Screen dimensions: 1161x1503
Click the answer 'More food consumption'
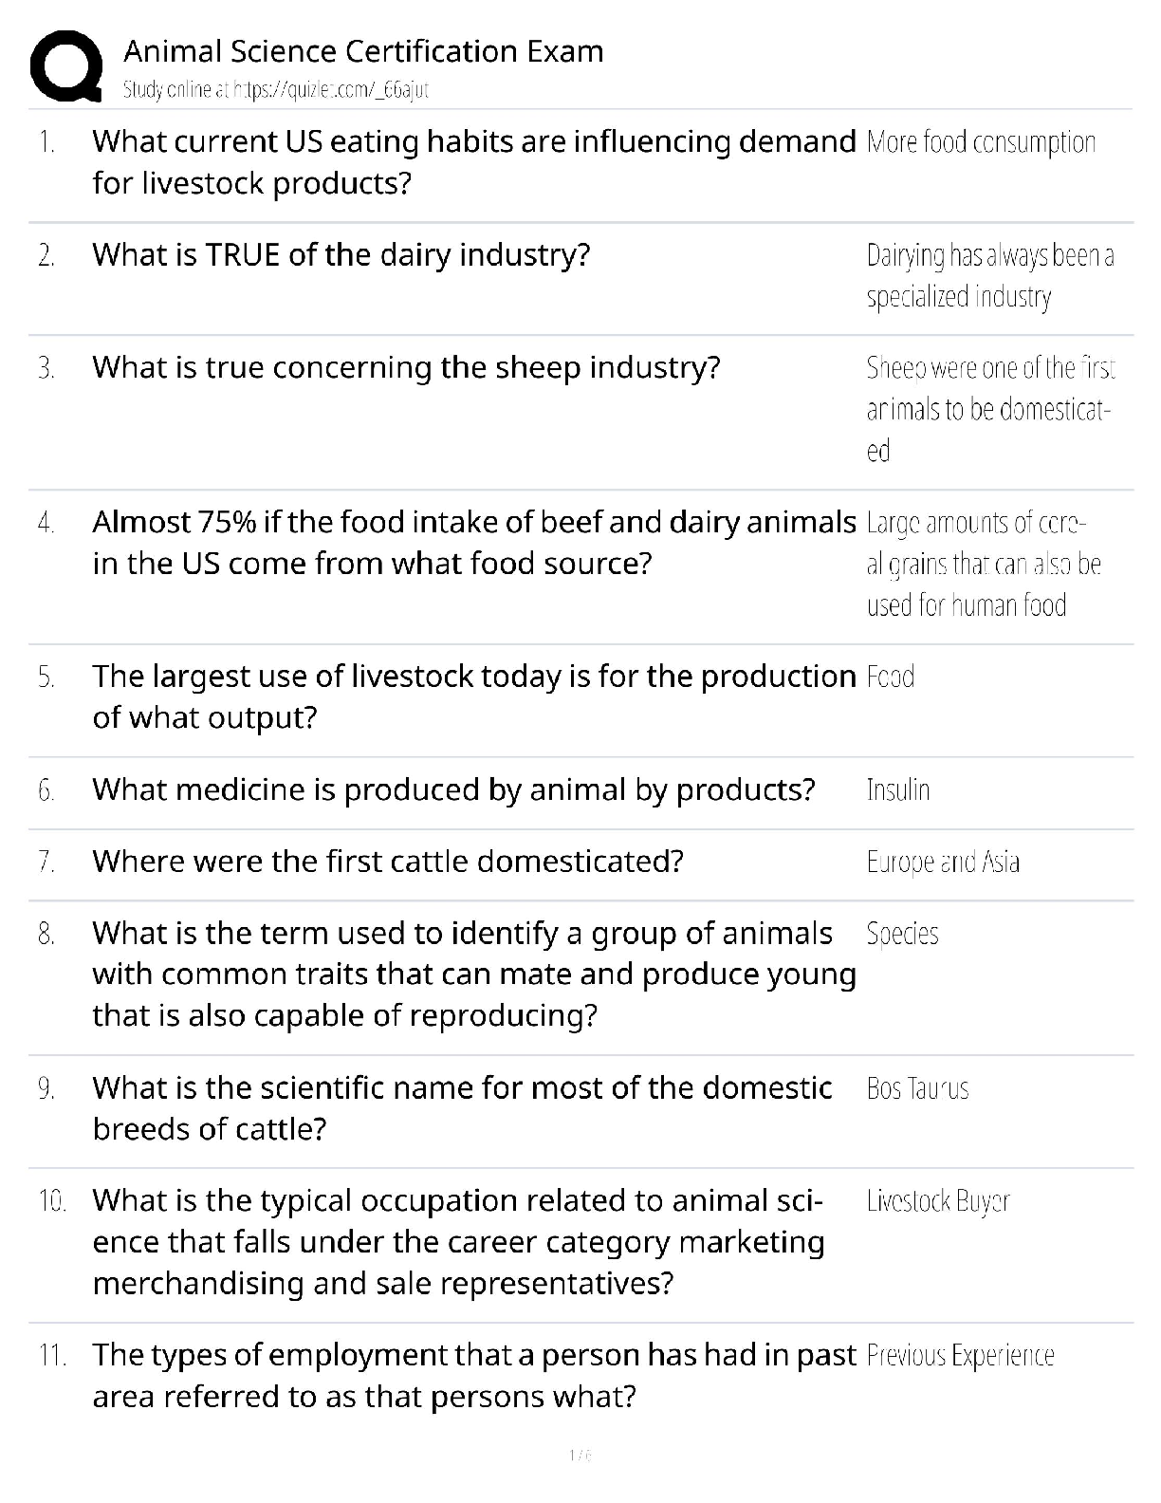(981, 142)
